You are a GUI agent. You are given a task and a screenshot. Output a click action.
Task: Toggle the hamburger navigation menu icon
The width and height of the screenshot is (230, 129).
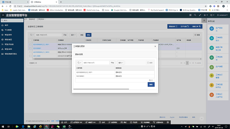(3, 15)
